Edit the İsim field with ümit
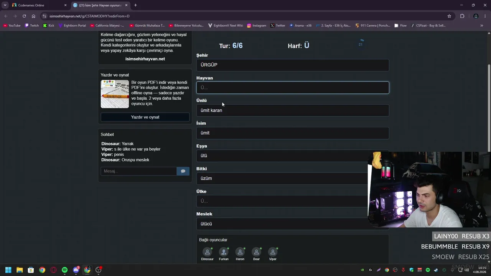Viewport: 491px width, 276px height. point(293,133)
